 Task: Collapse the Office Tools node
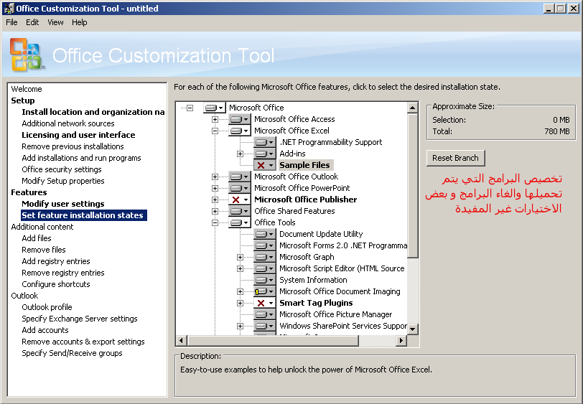[215, 223]
